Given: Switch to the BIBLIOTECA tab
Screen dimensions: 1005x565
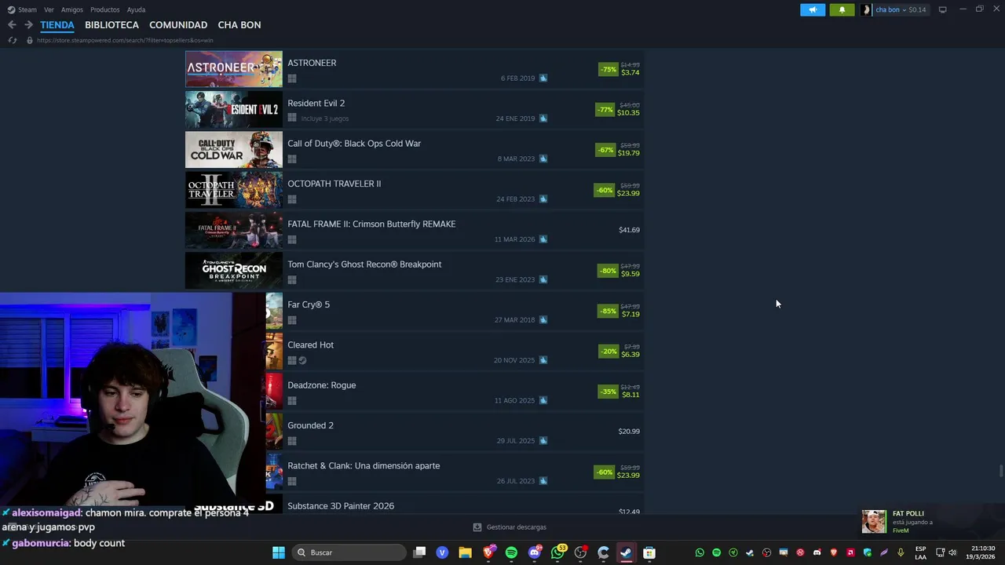Looking at the screenshot, I should (111, 25).
